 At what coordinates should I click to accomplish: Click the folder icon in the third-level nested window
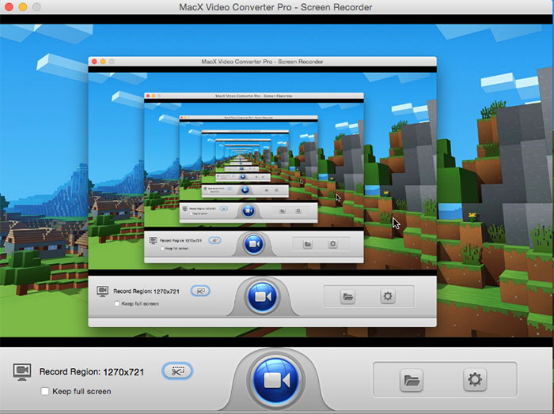308,243
